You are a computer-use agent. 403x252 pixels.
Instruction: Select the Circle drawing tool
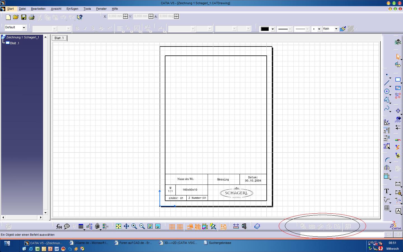point(387,91)
